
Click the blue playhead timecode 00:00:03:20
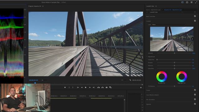point(34,80)
